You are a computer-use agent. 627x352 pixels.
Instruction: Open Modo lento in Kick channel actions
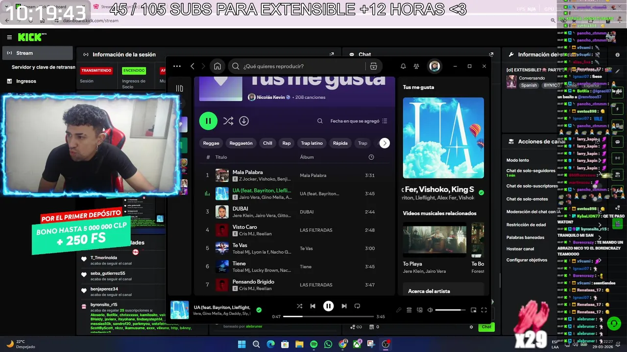[x=518, y=160]
